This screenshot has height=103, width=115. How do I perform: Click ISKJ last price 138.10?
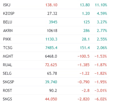pyautogui.click(x=51, y=5)
